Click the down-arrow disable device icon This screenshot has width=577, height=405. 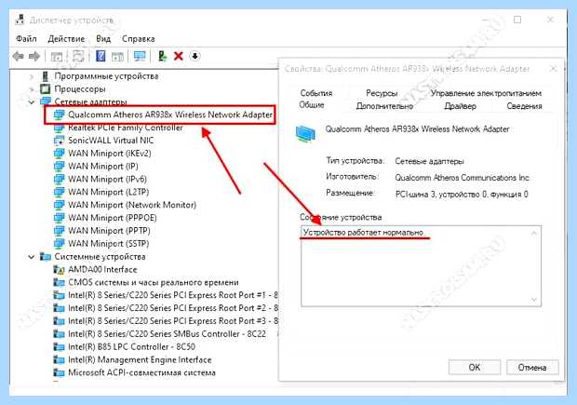pos(195,56)
